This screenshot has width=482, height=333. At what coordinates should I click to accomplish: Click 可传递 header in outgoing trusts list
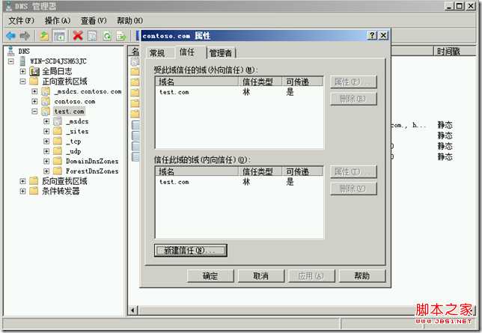point(302,82)
